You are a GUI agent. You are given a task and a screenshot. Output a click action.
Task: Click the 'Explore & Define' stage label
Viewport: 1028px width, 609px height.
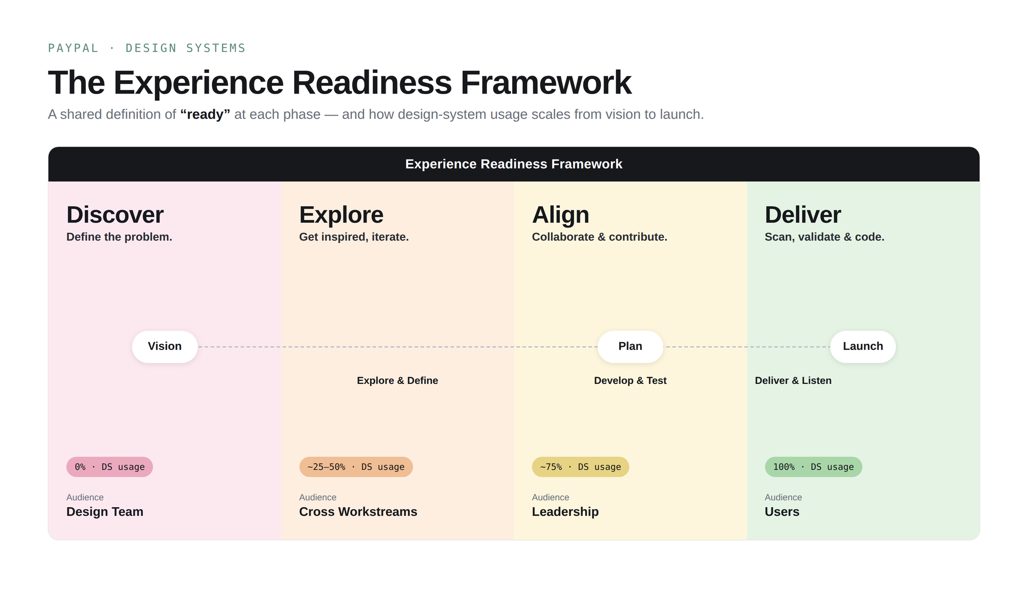click(398, 380)
